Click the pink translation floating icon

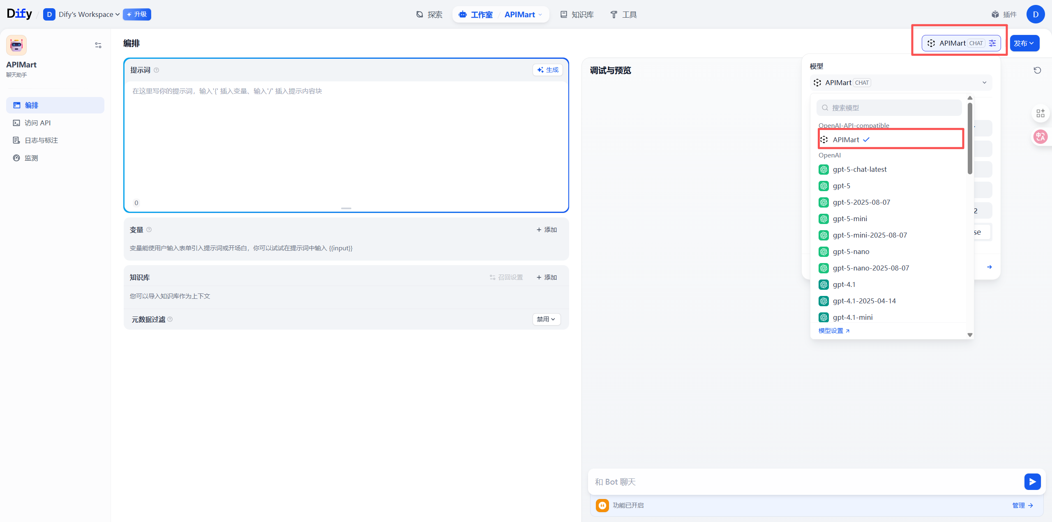pyautogui.click(x=1040, y=136)
